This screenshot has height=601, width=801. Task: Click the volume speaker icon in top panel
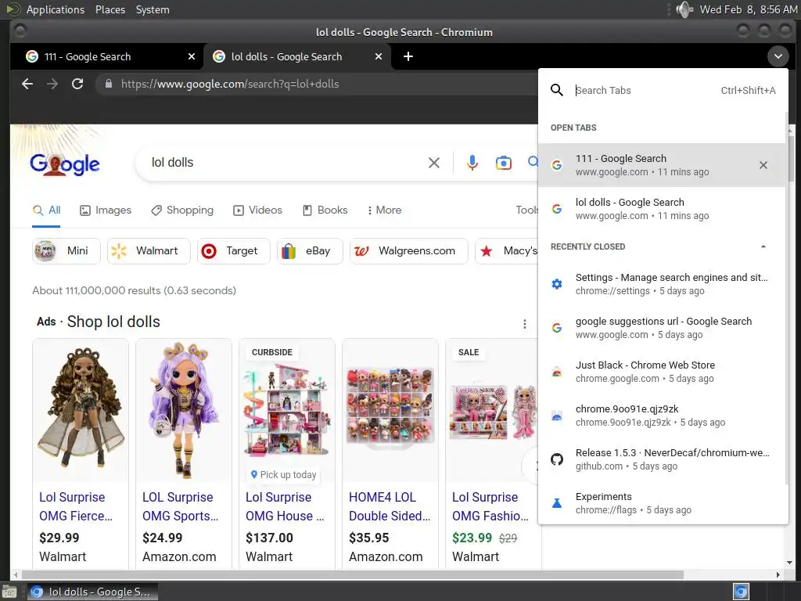pos(684,9)
